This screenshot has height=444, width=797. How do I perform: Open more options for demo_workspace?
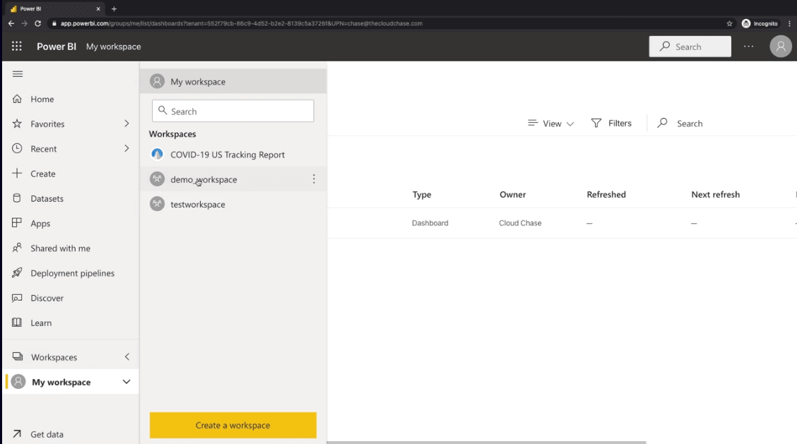pyautogui.click(x=314, y=179)
